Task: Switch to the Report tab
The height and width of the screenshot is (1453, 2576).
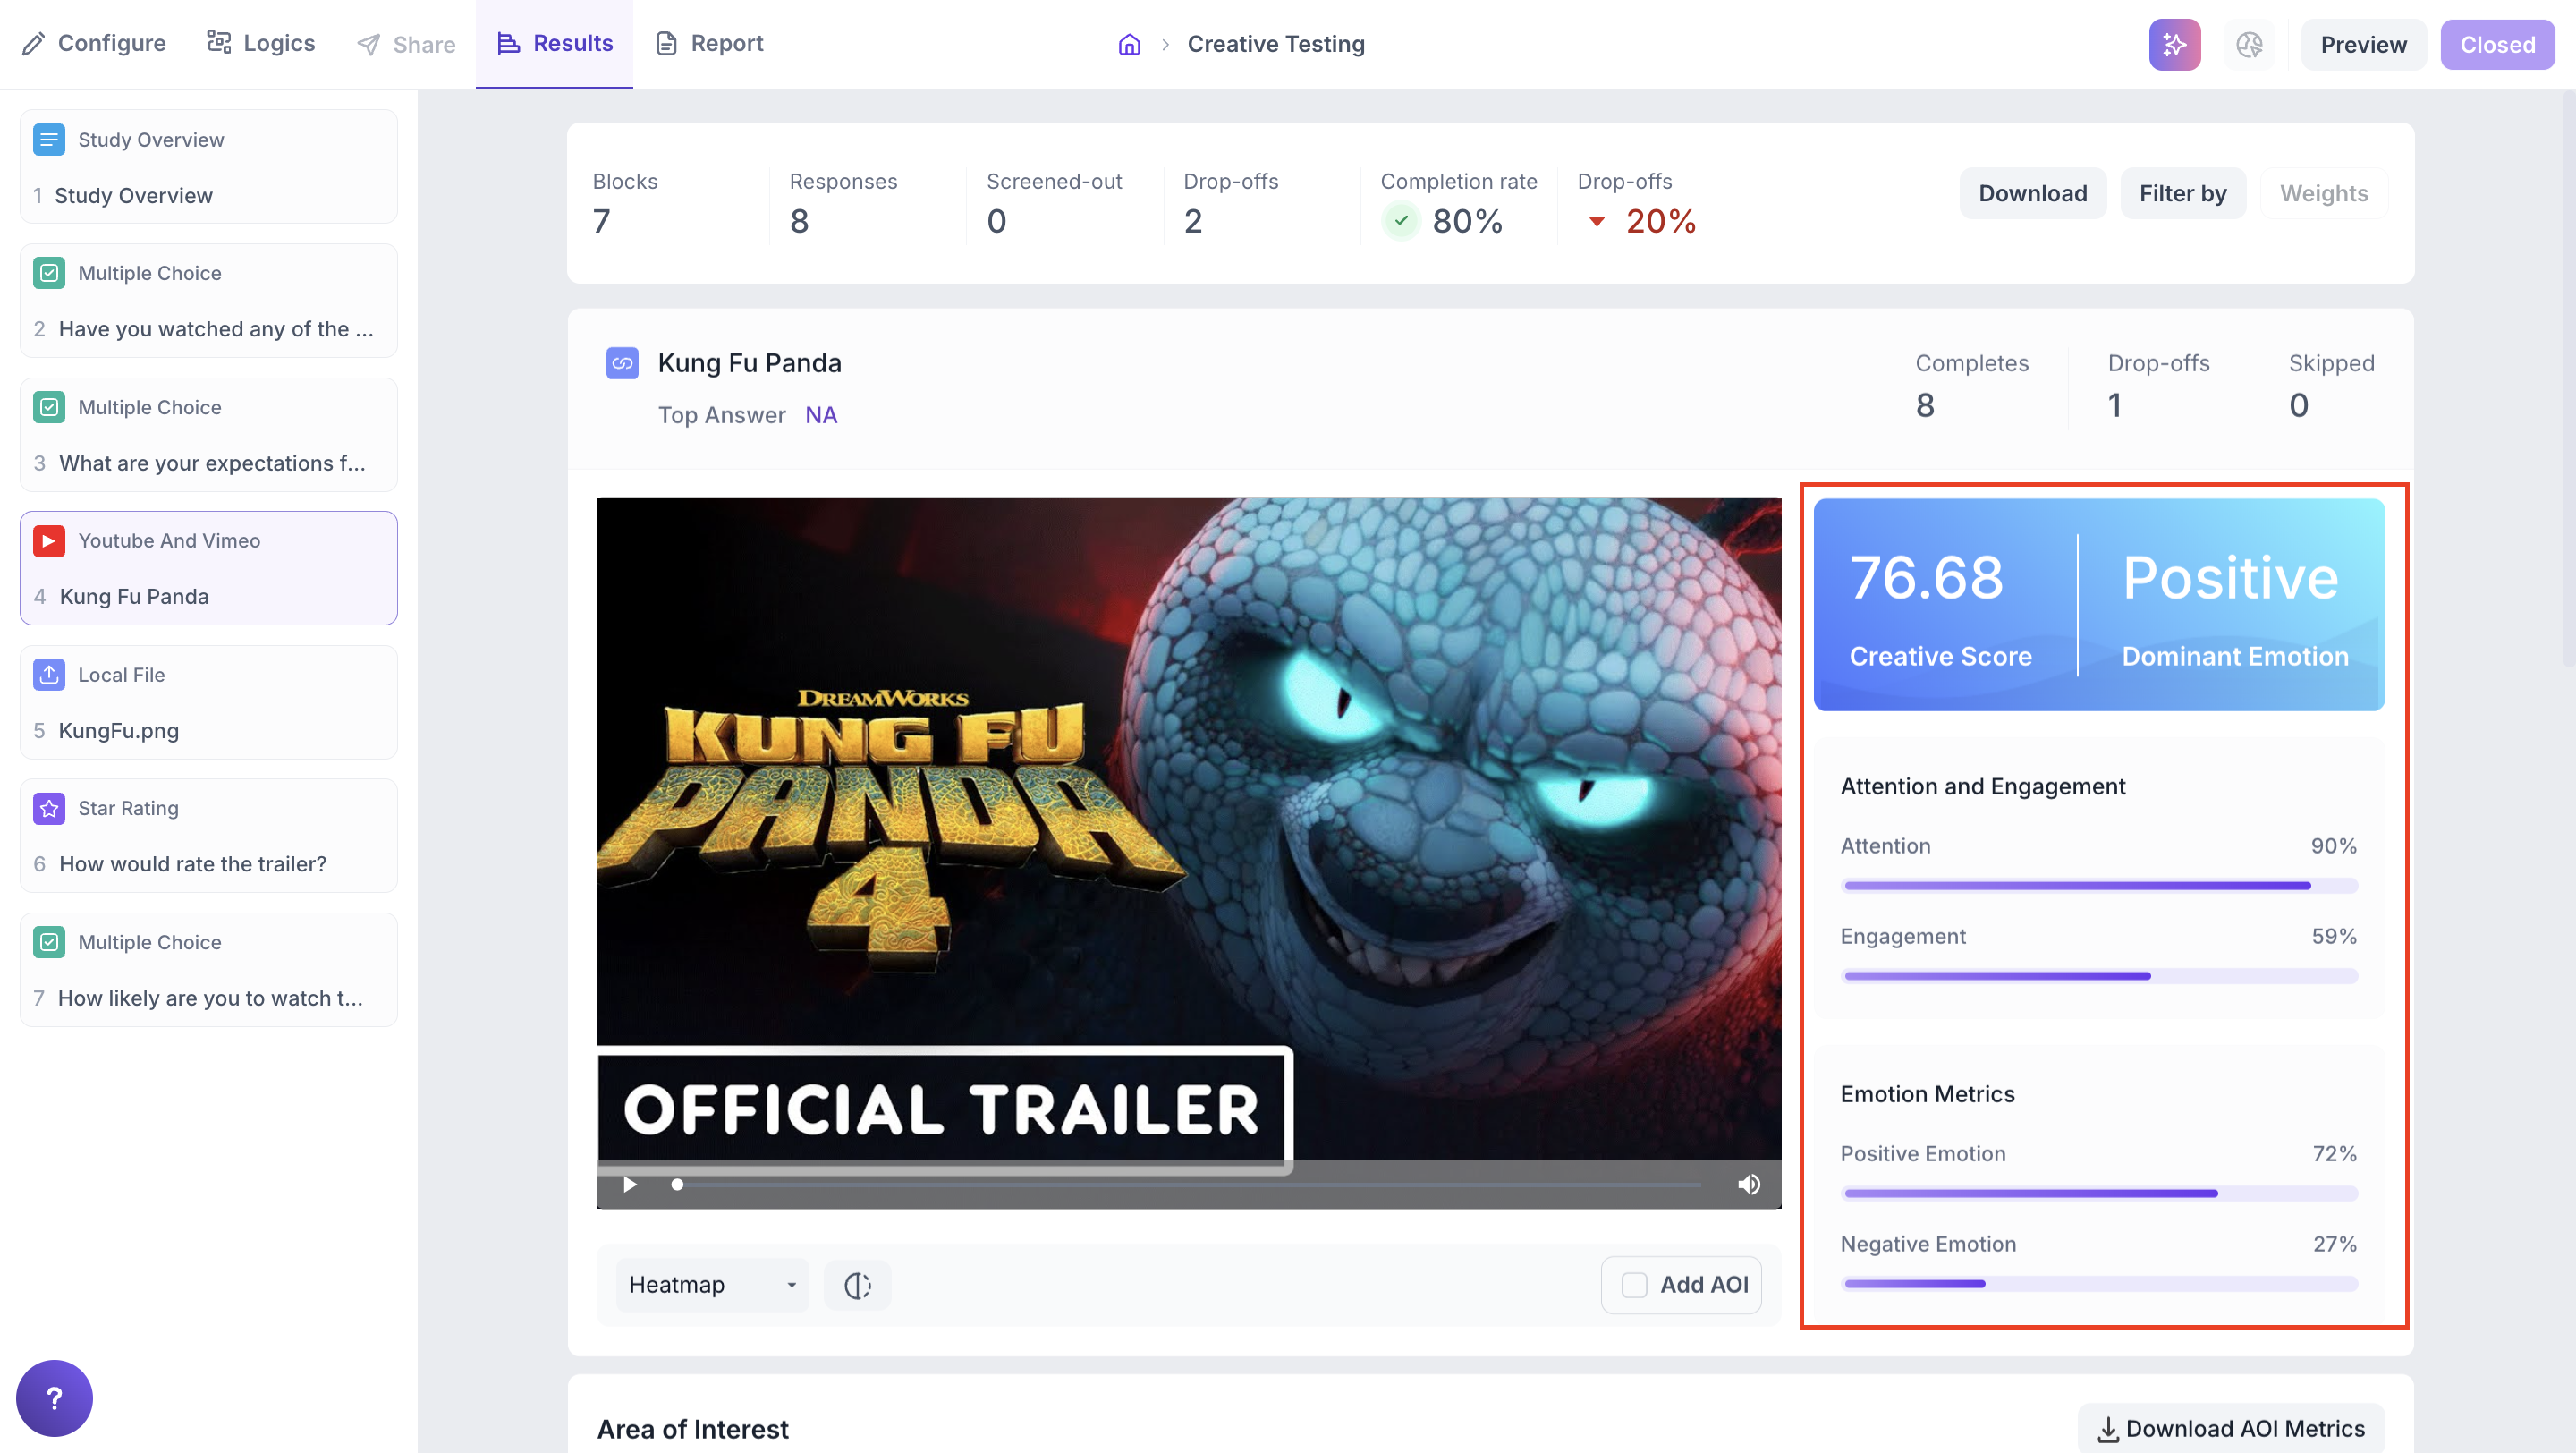Action: pos(709,43)
